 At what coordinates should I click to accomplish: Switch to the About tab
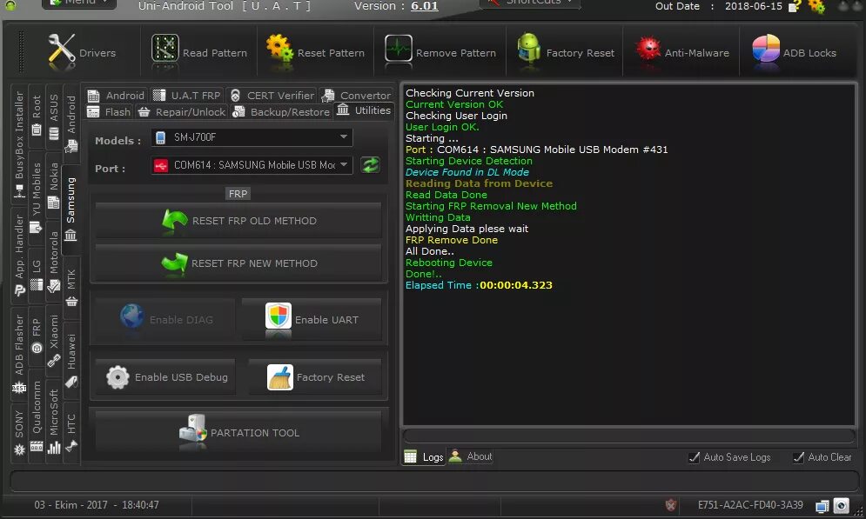[471, 456]
